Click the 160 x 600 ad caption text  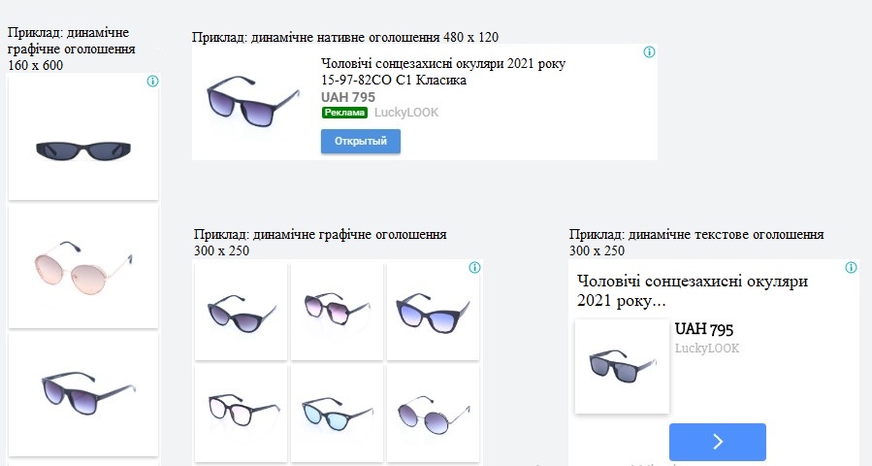pyautogui.click(x=71, y=49)
